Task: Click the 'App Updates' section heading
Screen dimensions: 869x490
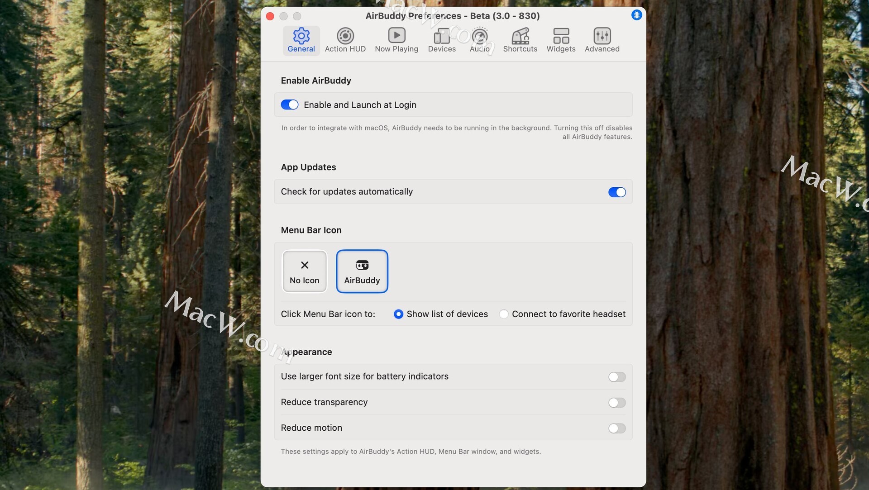Action: click(308, 167)
